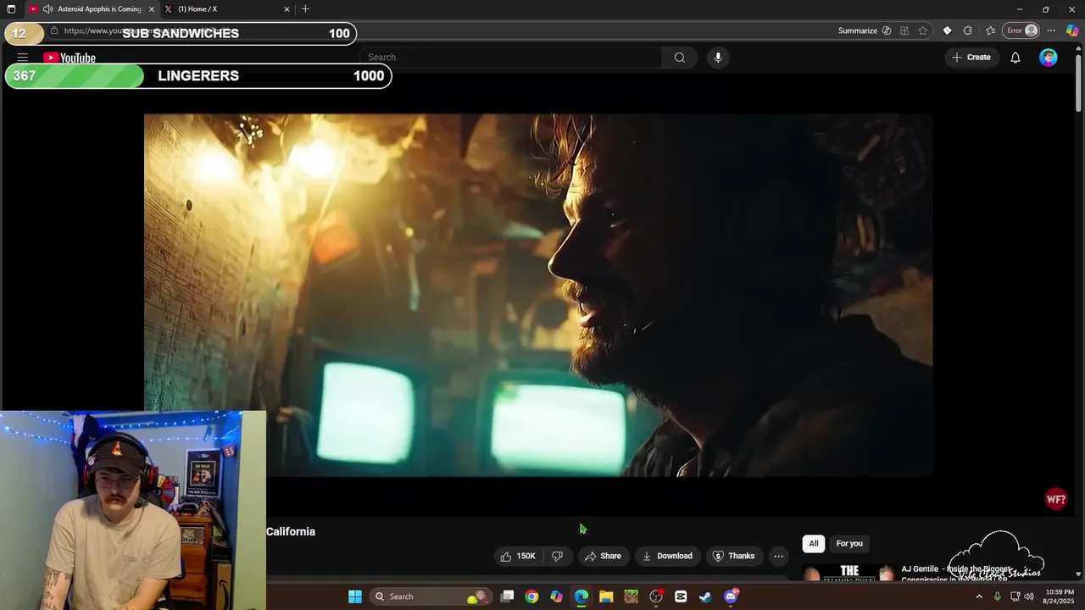Screen dimensions: 1085x610
Task: Start voice search with microphone icon
Action: point(718,58)
